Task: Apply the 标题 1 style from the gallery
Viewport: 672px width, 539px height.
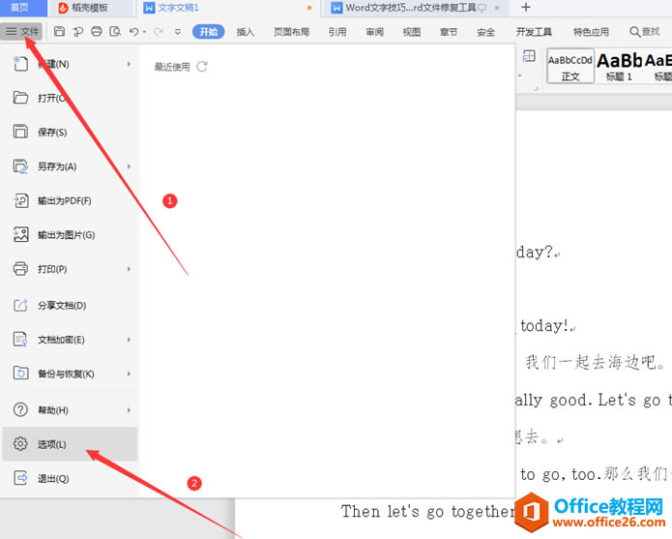Action: click(x=619, y=67)
